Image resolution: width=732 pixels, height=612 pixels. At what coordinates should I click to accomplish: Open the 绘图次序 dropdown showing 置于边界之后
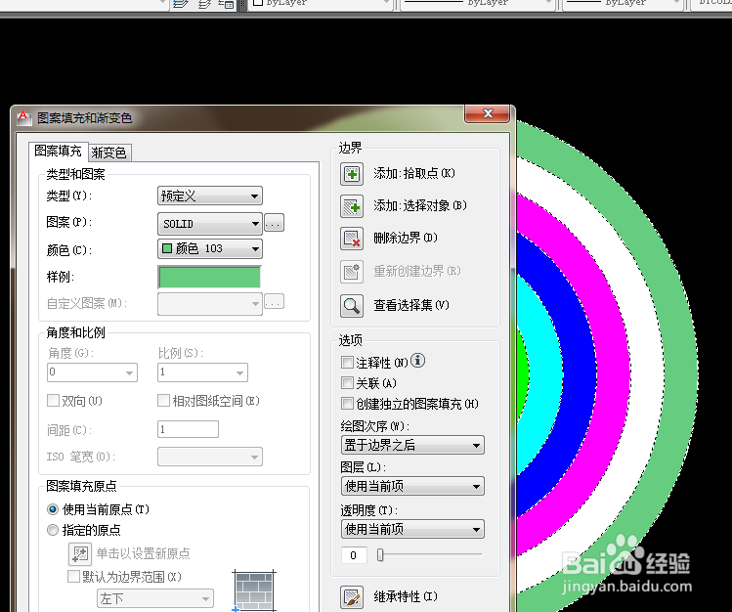click(412, 445)
